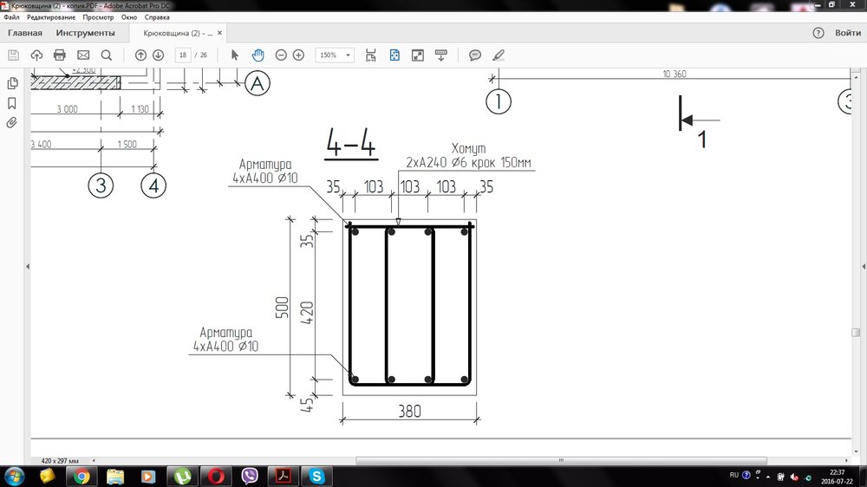Expand the left navigation pane arrow
The image size is (867, 487).
28,266
